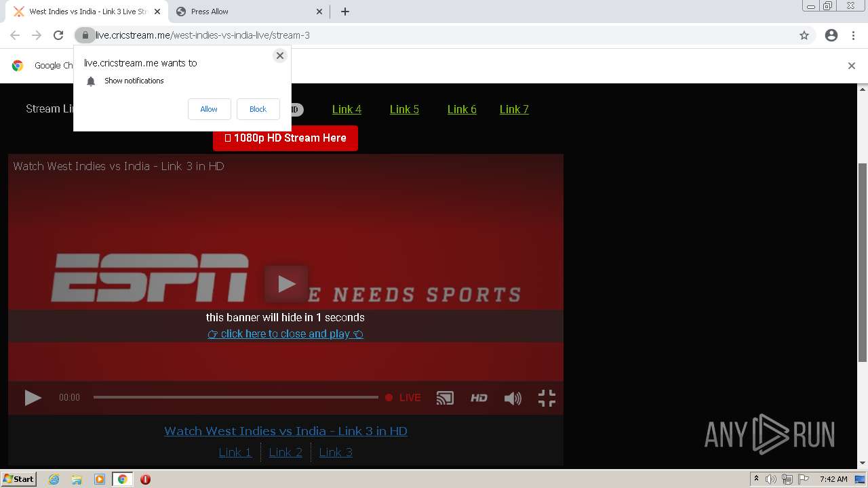Open the Chrome profile avatar

(x=831, y=35)
